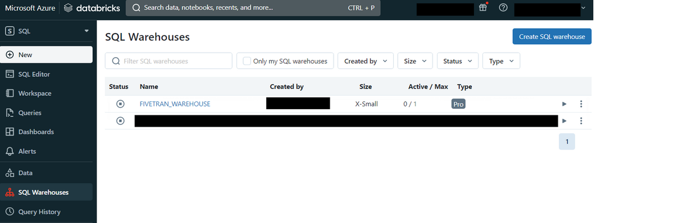This screenshot has height=223, width=674.
Task: Open the FIVETRAN_WAREHOUSE link
Action: (175, 104)
